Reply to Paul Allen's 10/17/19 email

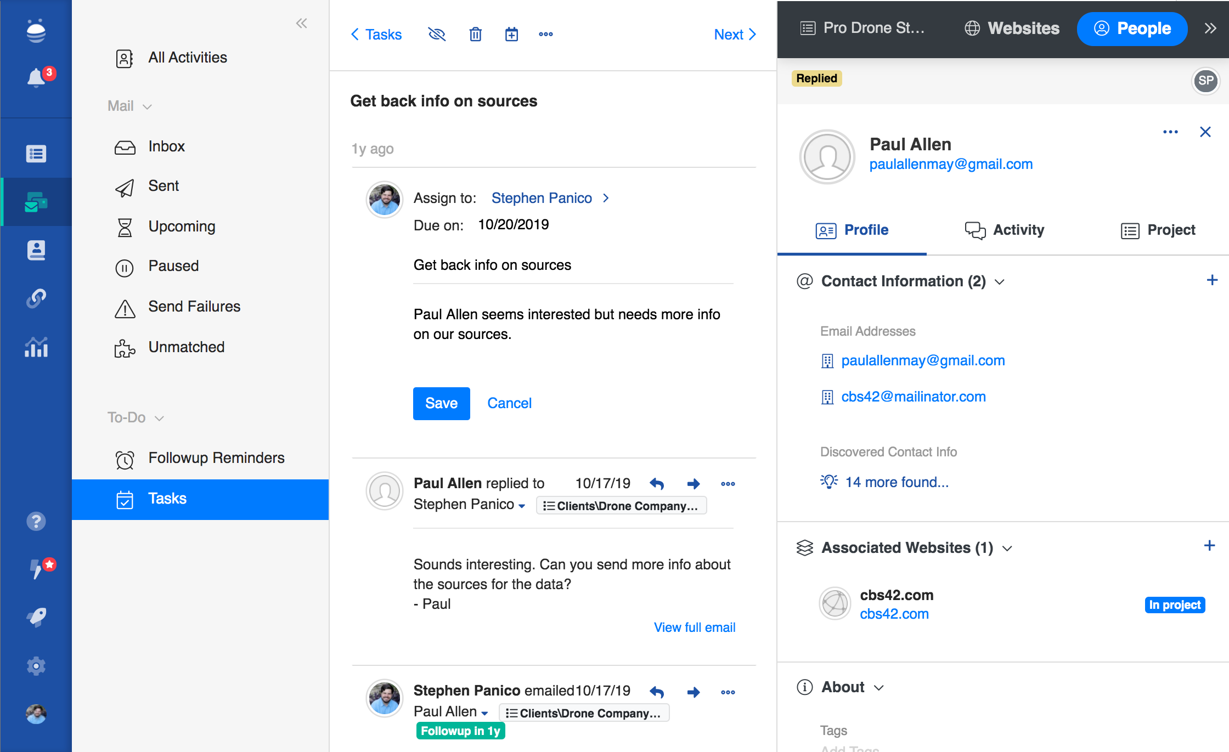click(657, 483)
